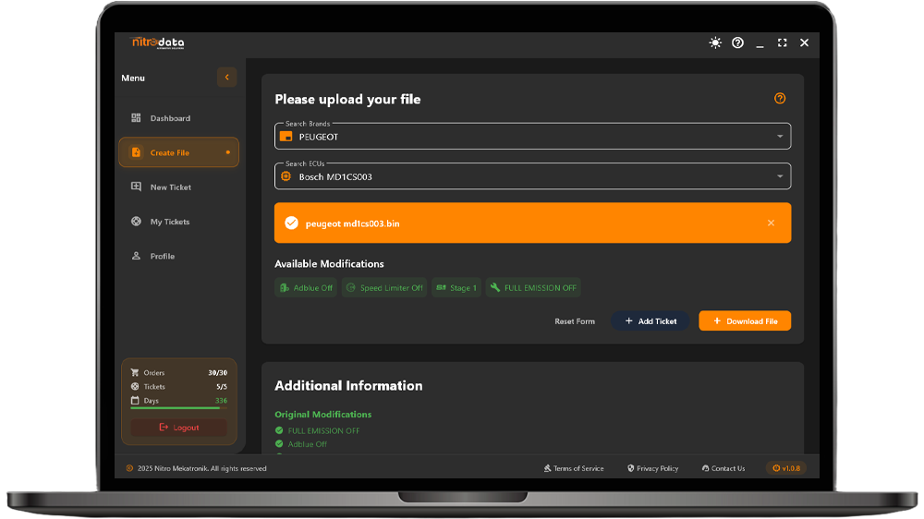Open the Profile page
This screenshot has width=924, height=519.
coord(162,257)
